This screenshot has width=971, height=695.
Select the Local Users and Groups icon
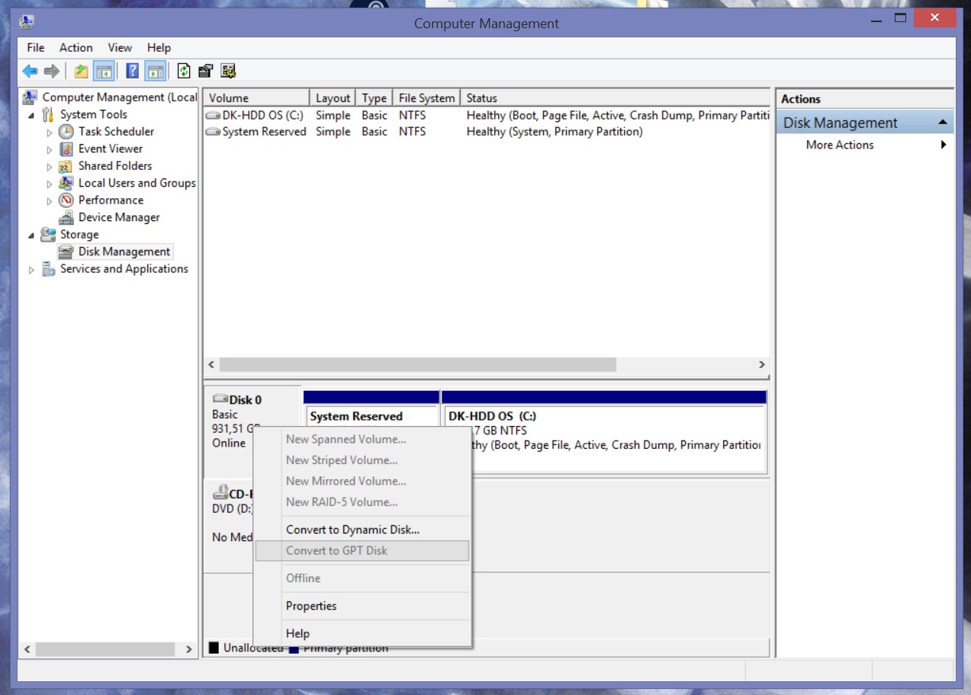66,183
